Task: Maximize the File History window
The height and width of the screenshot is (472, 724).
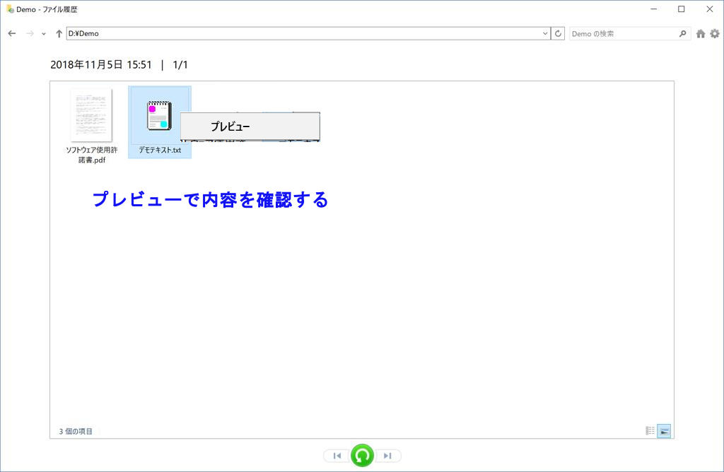Action: (681, 9)
